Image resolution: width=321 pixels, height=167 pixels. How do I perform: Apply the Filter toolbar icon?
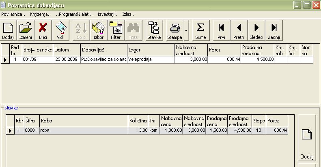tap(116, 30)
